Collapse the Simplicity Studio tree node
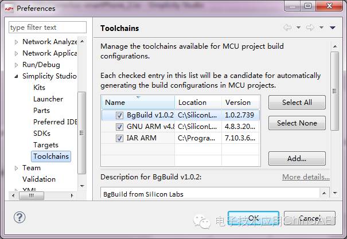The image size is (347, 239). (17, 76)
